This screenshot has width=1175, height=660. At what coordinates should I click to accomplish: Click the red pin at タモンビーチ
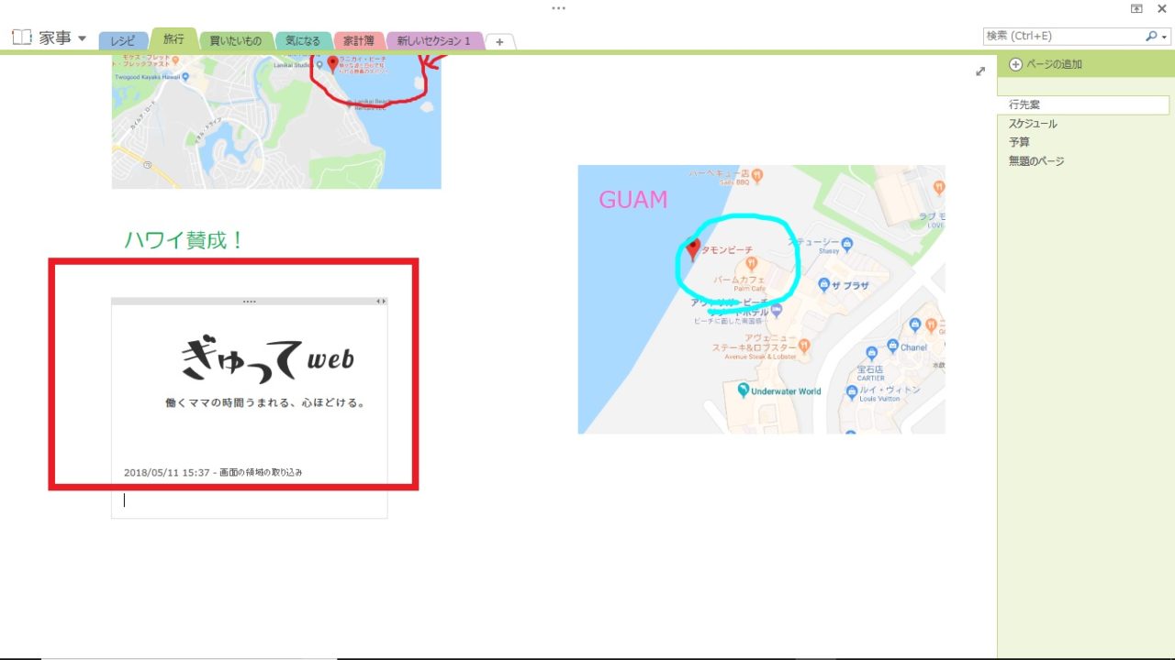(693, 249)
